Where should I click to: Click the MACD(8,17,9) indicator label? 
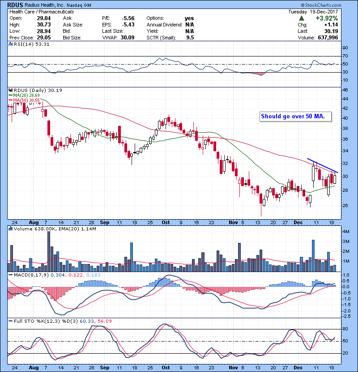[x=31, y=275]
